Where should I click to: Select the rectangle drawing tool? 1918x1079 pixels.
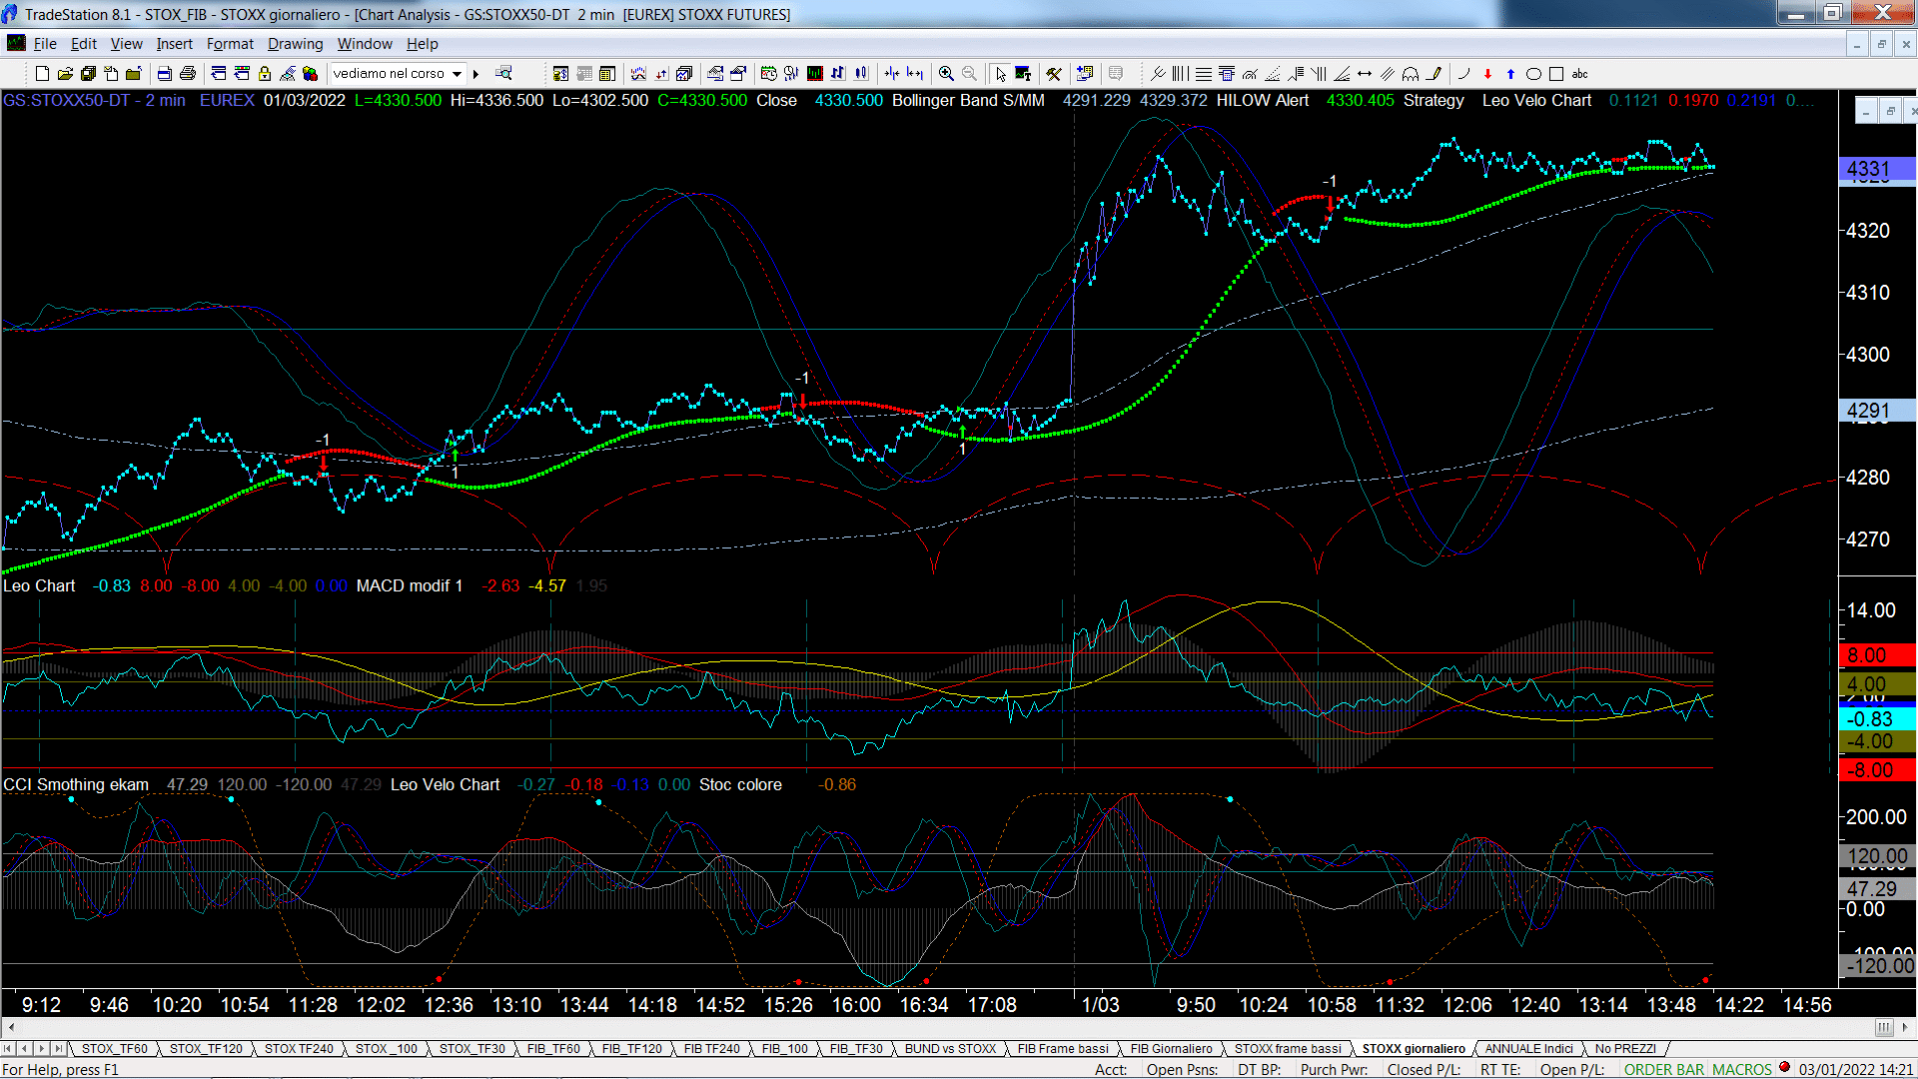[1556, 74]
